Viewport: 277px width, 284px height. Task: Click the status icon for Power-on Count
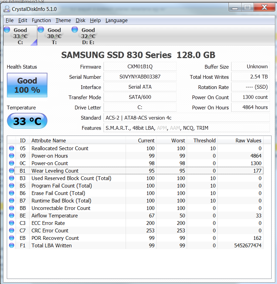[12, 163]
